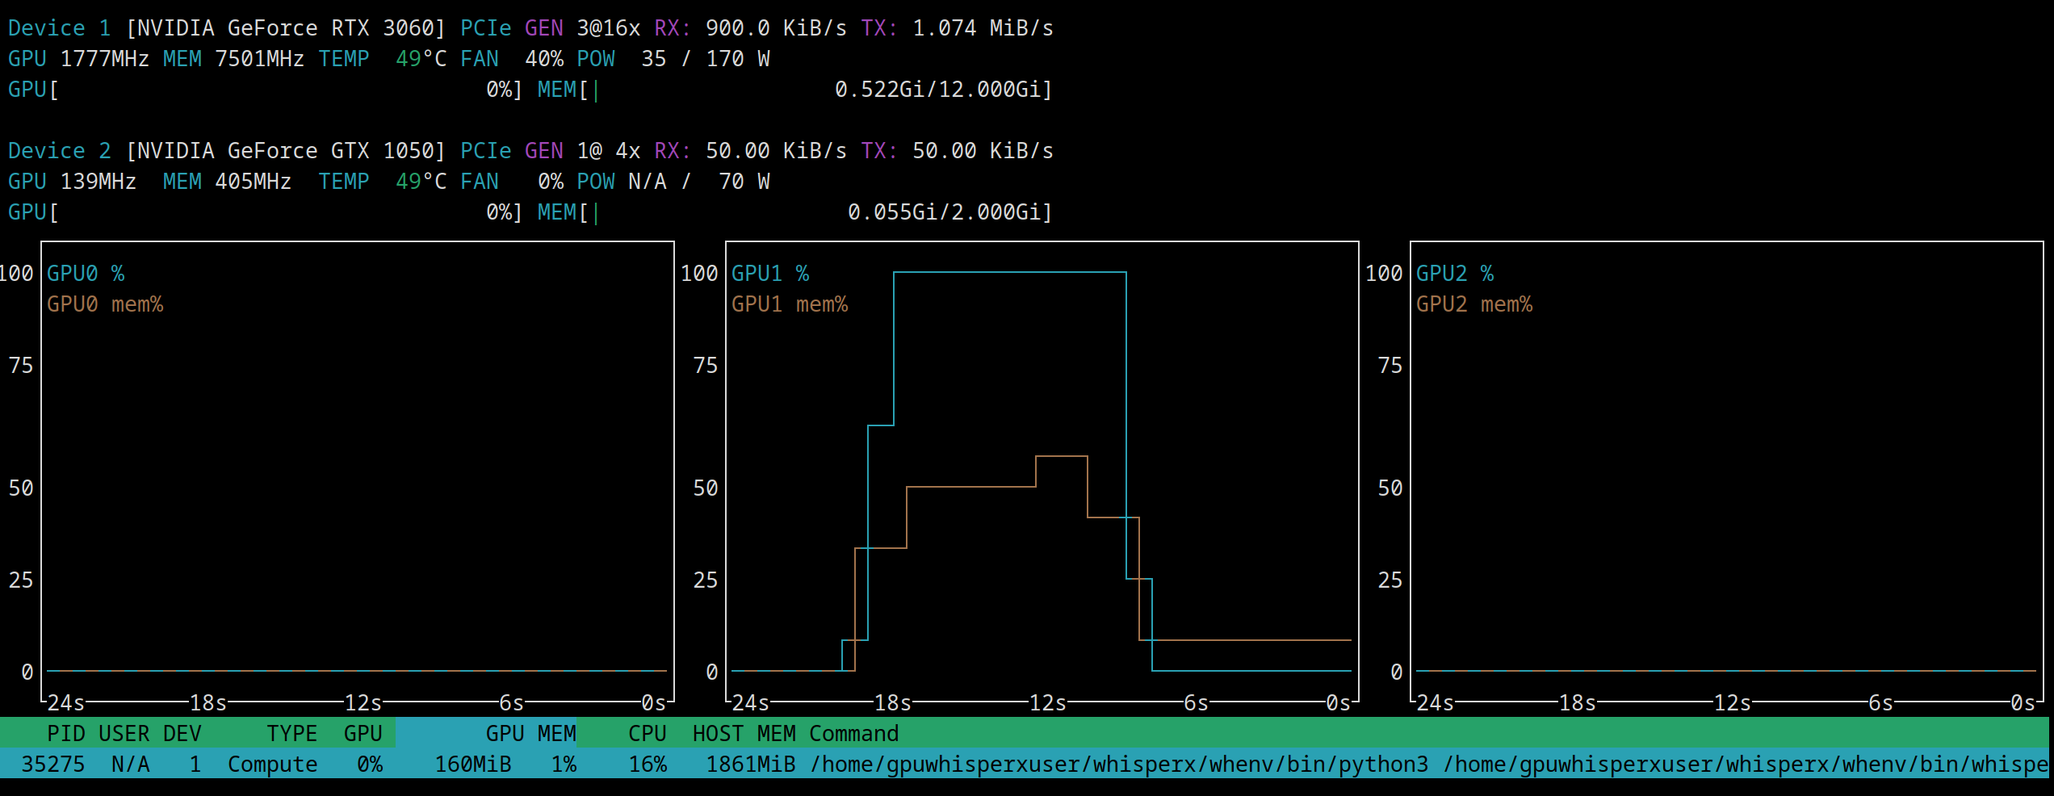Click the GPU1 % legend label
The width and height of the screenshot is (2054, 796).
click(770, 274)
